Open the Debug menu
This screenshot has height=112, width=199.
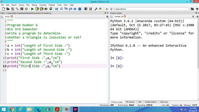click(35, 5)
